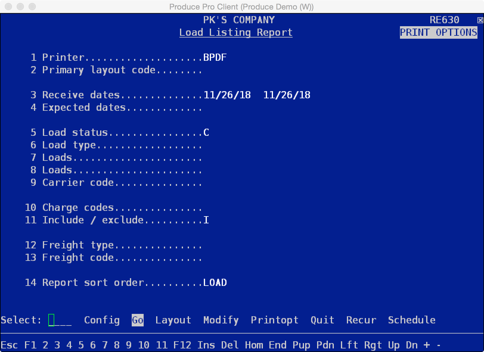This screenshot has width=484, height=352.
Task: Click the small close box beside RE630
Action: [480, 20]
